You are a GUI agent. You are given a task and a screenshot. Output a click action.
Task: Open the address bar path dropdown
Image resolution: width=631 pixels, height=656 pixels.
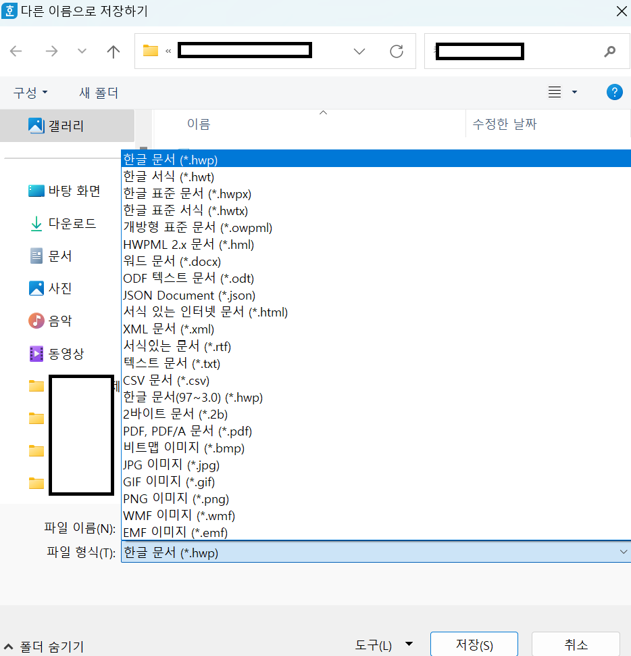tap(359, 51)
